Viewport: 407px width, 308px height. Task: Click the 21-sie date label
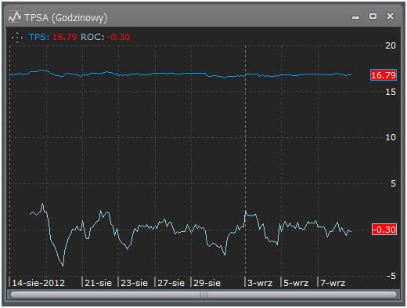(98, 283)
